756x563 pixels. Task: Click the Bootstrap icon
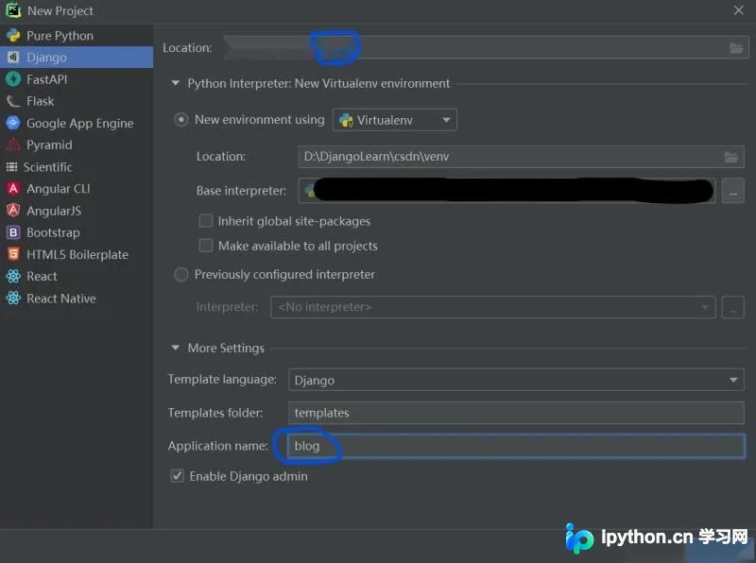13,232
